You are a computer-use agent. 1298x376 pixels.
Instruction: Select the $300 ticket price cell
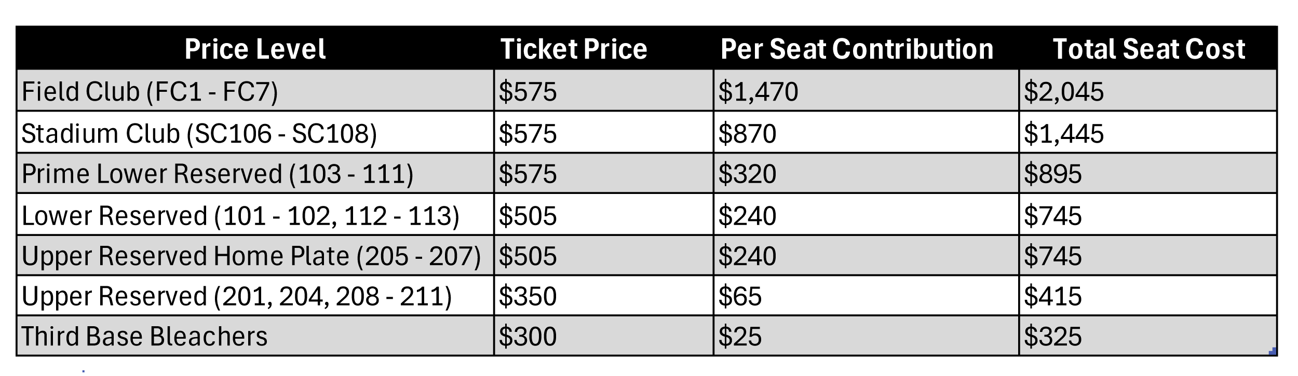(x=528, y=337)
